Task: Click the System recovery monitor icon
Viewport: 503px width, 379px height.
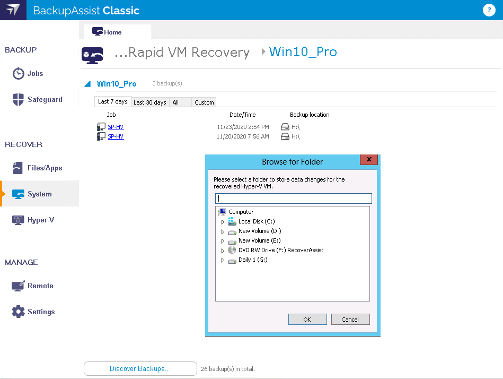Action: point(18,194)
